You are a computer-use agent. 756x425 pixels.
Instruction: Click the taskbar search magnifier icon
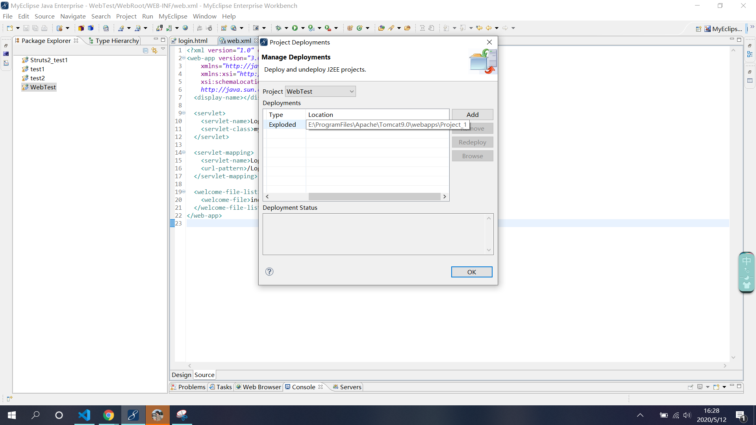pyautogui.click(x=35, y=415)
